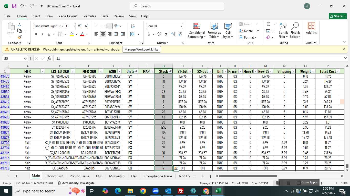Open the Pricing issue sheet tab
This screenshot has height=196, width=350.
[79, 176]
